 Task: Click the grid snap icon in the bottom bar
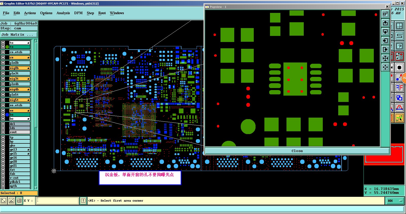click(19, 201)
